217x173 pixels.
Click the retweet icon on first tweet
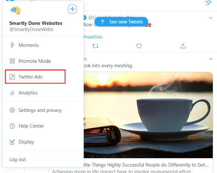(x=95, y=46)
